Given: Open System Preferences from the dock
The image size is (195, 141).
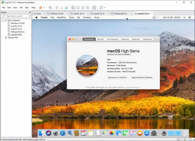Looking at the screenshot, I should (154, 133).
